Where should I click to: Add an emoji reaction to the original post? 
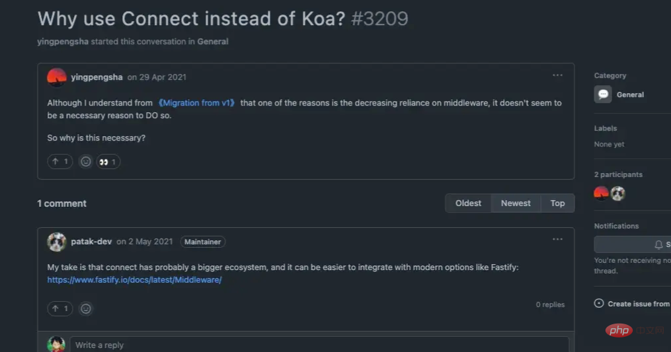tap(85, 162)
